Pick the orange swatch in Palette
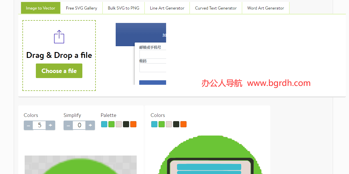 click(133, 124)
